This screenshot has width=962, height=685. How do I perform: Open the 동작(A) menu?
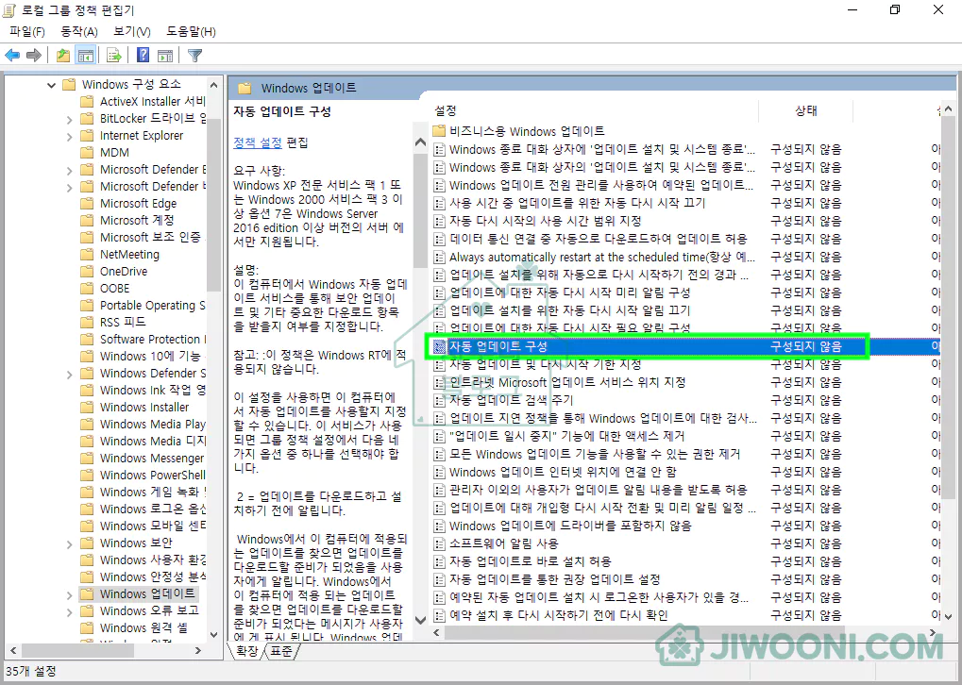pos(79,31)
